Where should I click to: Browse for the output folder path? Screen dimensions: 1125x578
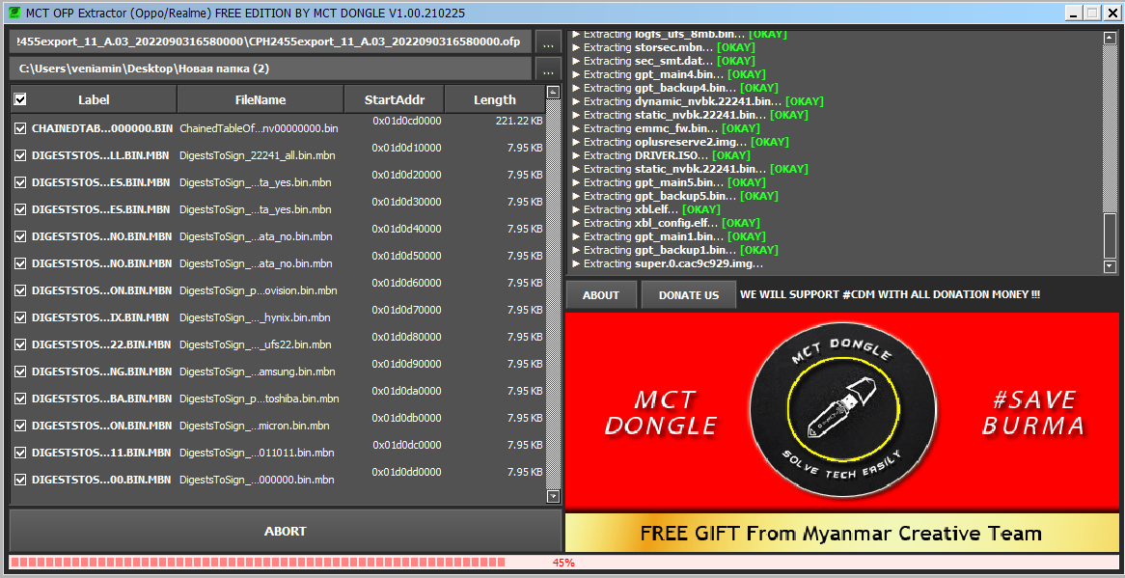(x=548, y=69)
